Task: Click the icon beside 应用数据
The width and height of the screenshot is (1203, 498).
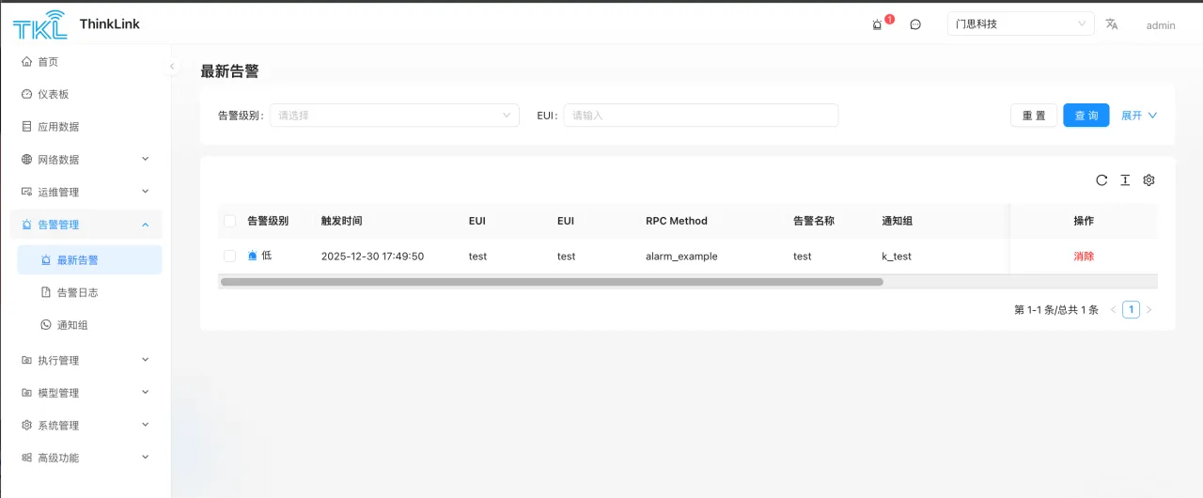Action: [27, 127]
